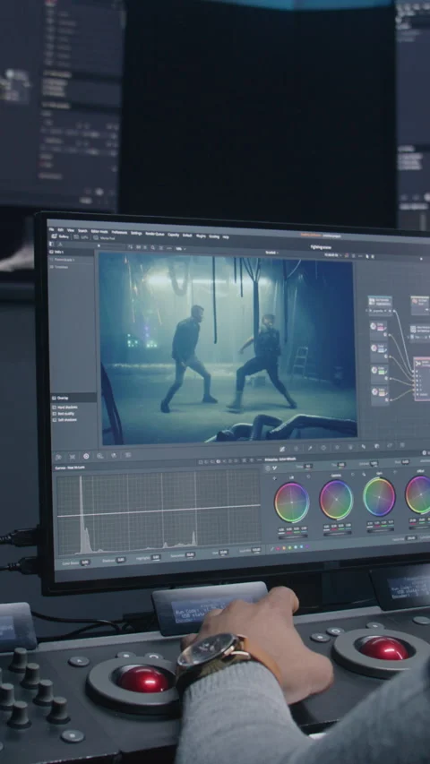Click the horizontal curve line in Curves panel
The height and width of the screenshot is (764, 430).
click(159, 511)
